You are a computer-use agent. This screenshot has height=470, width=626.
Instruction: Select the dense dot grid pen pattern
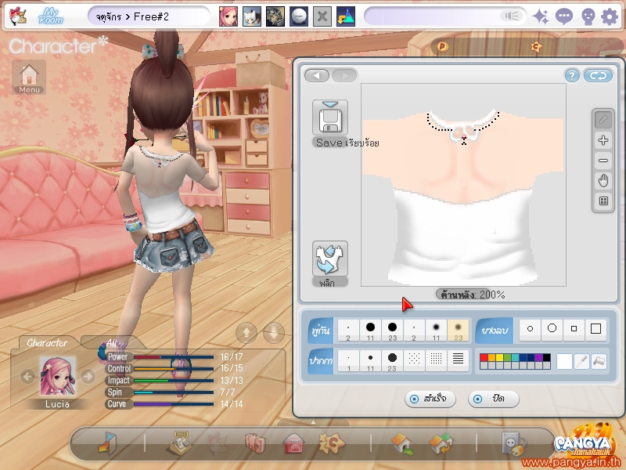[x=436, y=361]
